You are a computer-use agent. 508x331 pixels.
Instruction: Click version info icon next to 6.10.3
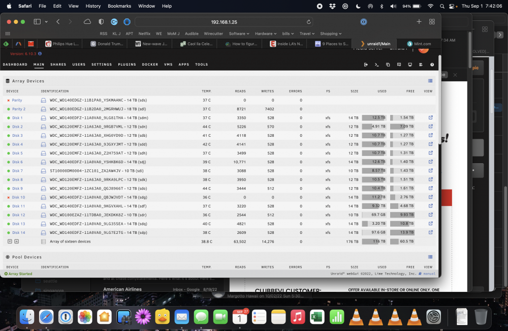(40, 54)
